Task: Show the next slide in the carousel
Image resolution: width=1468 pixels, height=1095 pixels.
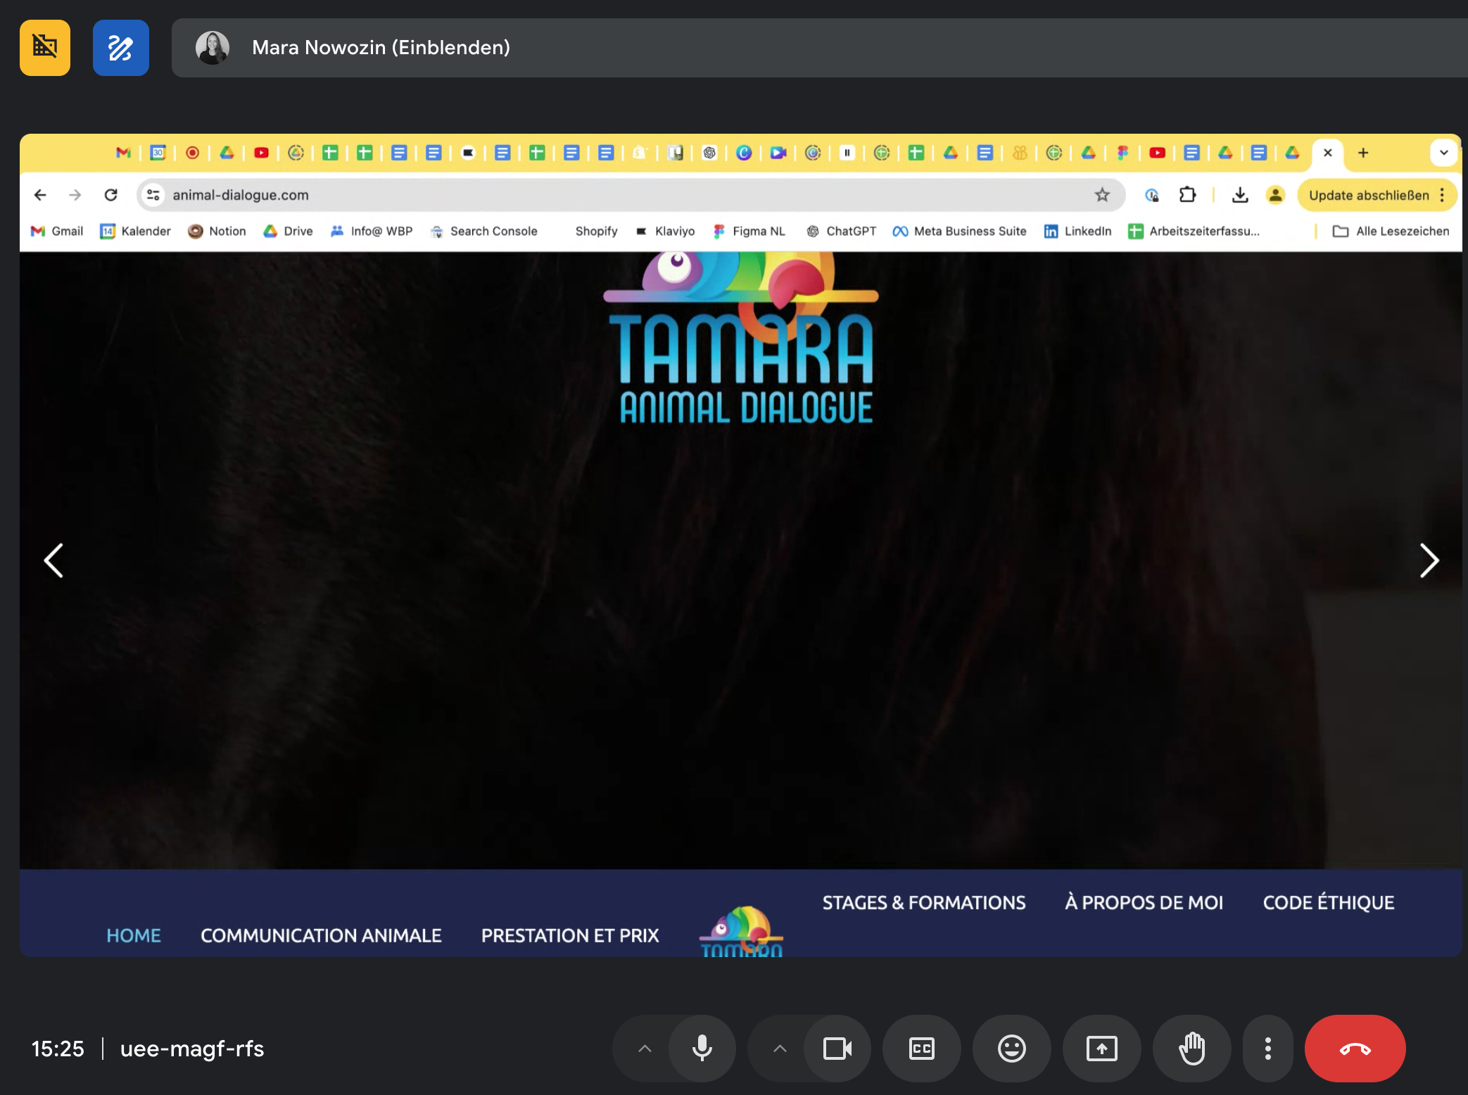Action: tap(1429, 560)
